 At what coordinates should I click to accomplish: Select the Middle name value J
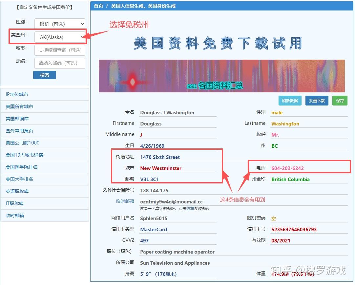tap(141, 135)
